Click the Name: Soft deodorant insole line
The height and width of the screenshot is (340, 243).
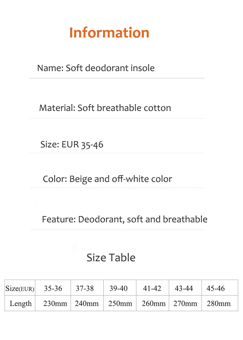tap(96, 68)
